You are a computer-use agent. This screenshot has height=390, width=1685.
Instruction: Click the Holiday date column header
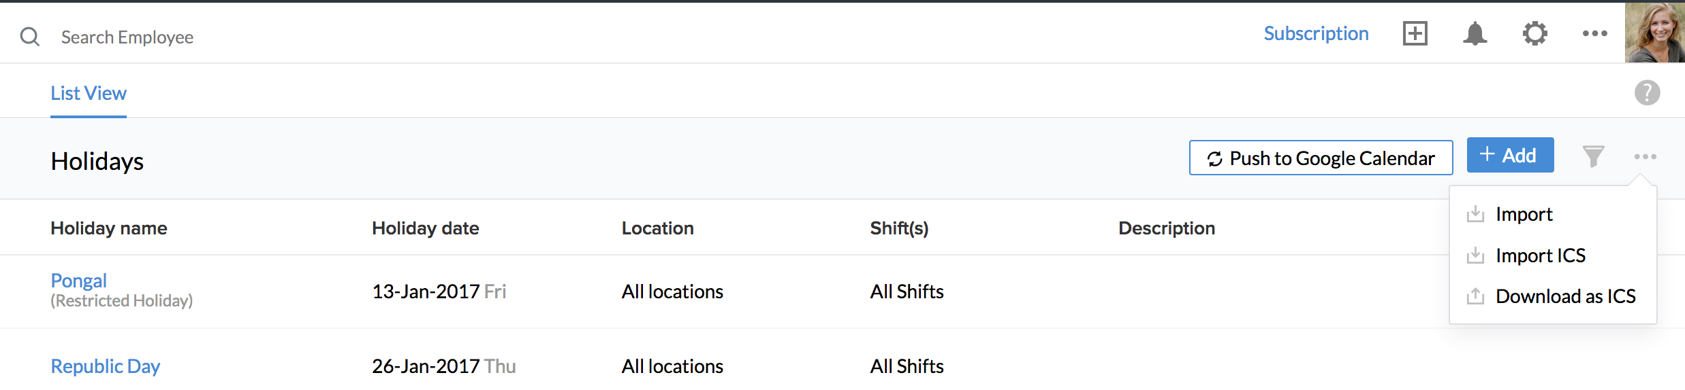pyautogui.click(x=426, y=228)
